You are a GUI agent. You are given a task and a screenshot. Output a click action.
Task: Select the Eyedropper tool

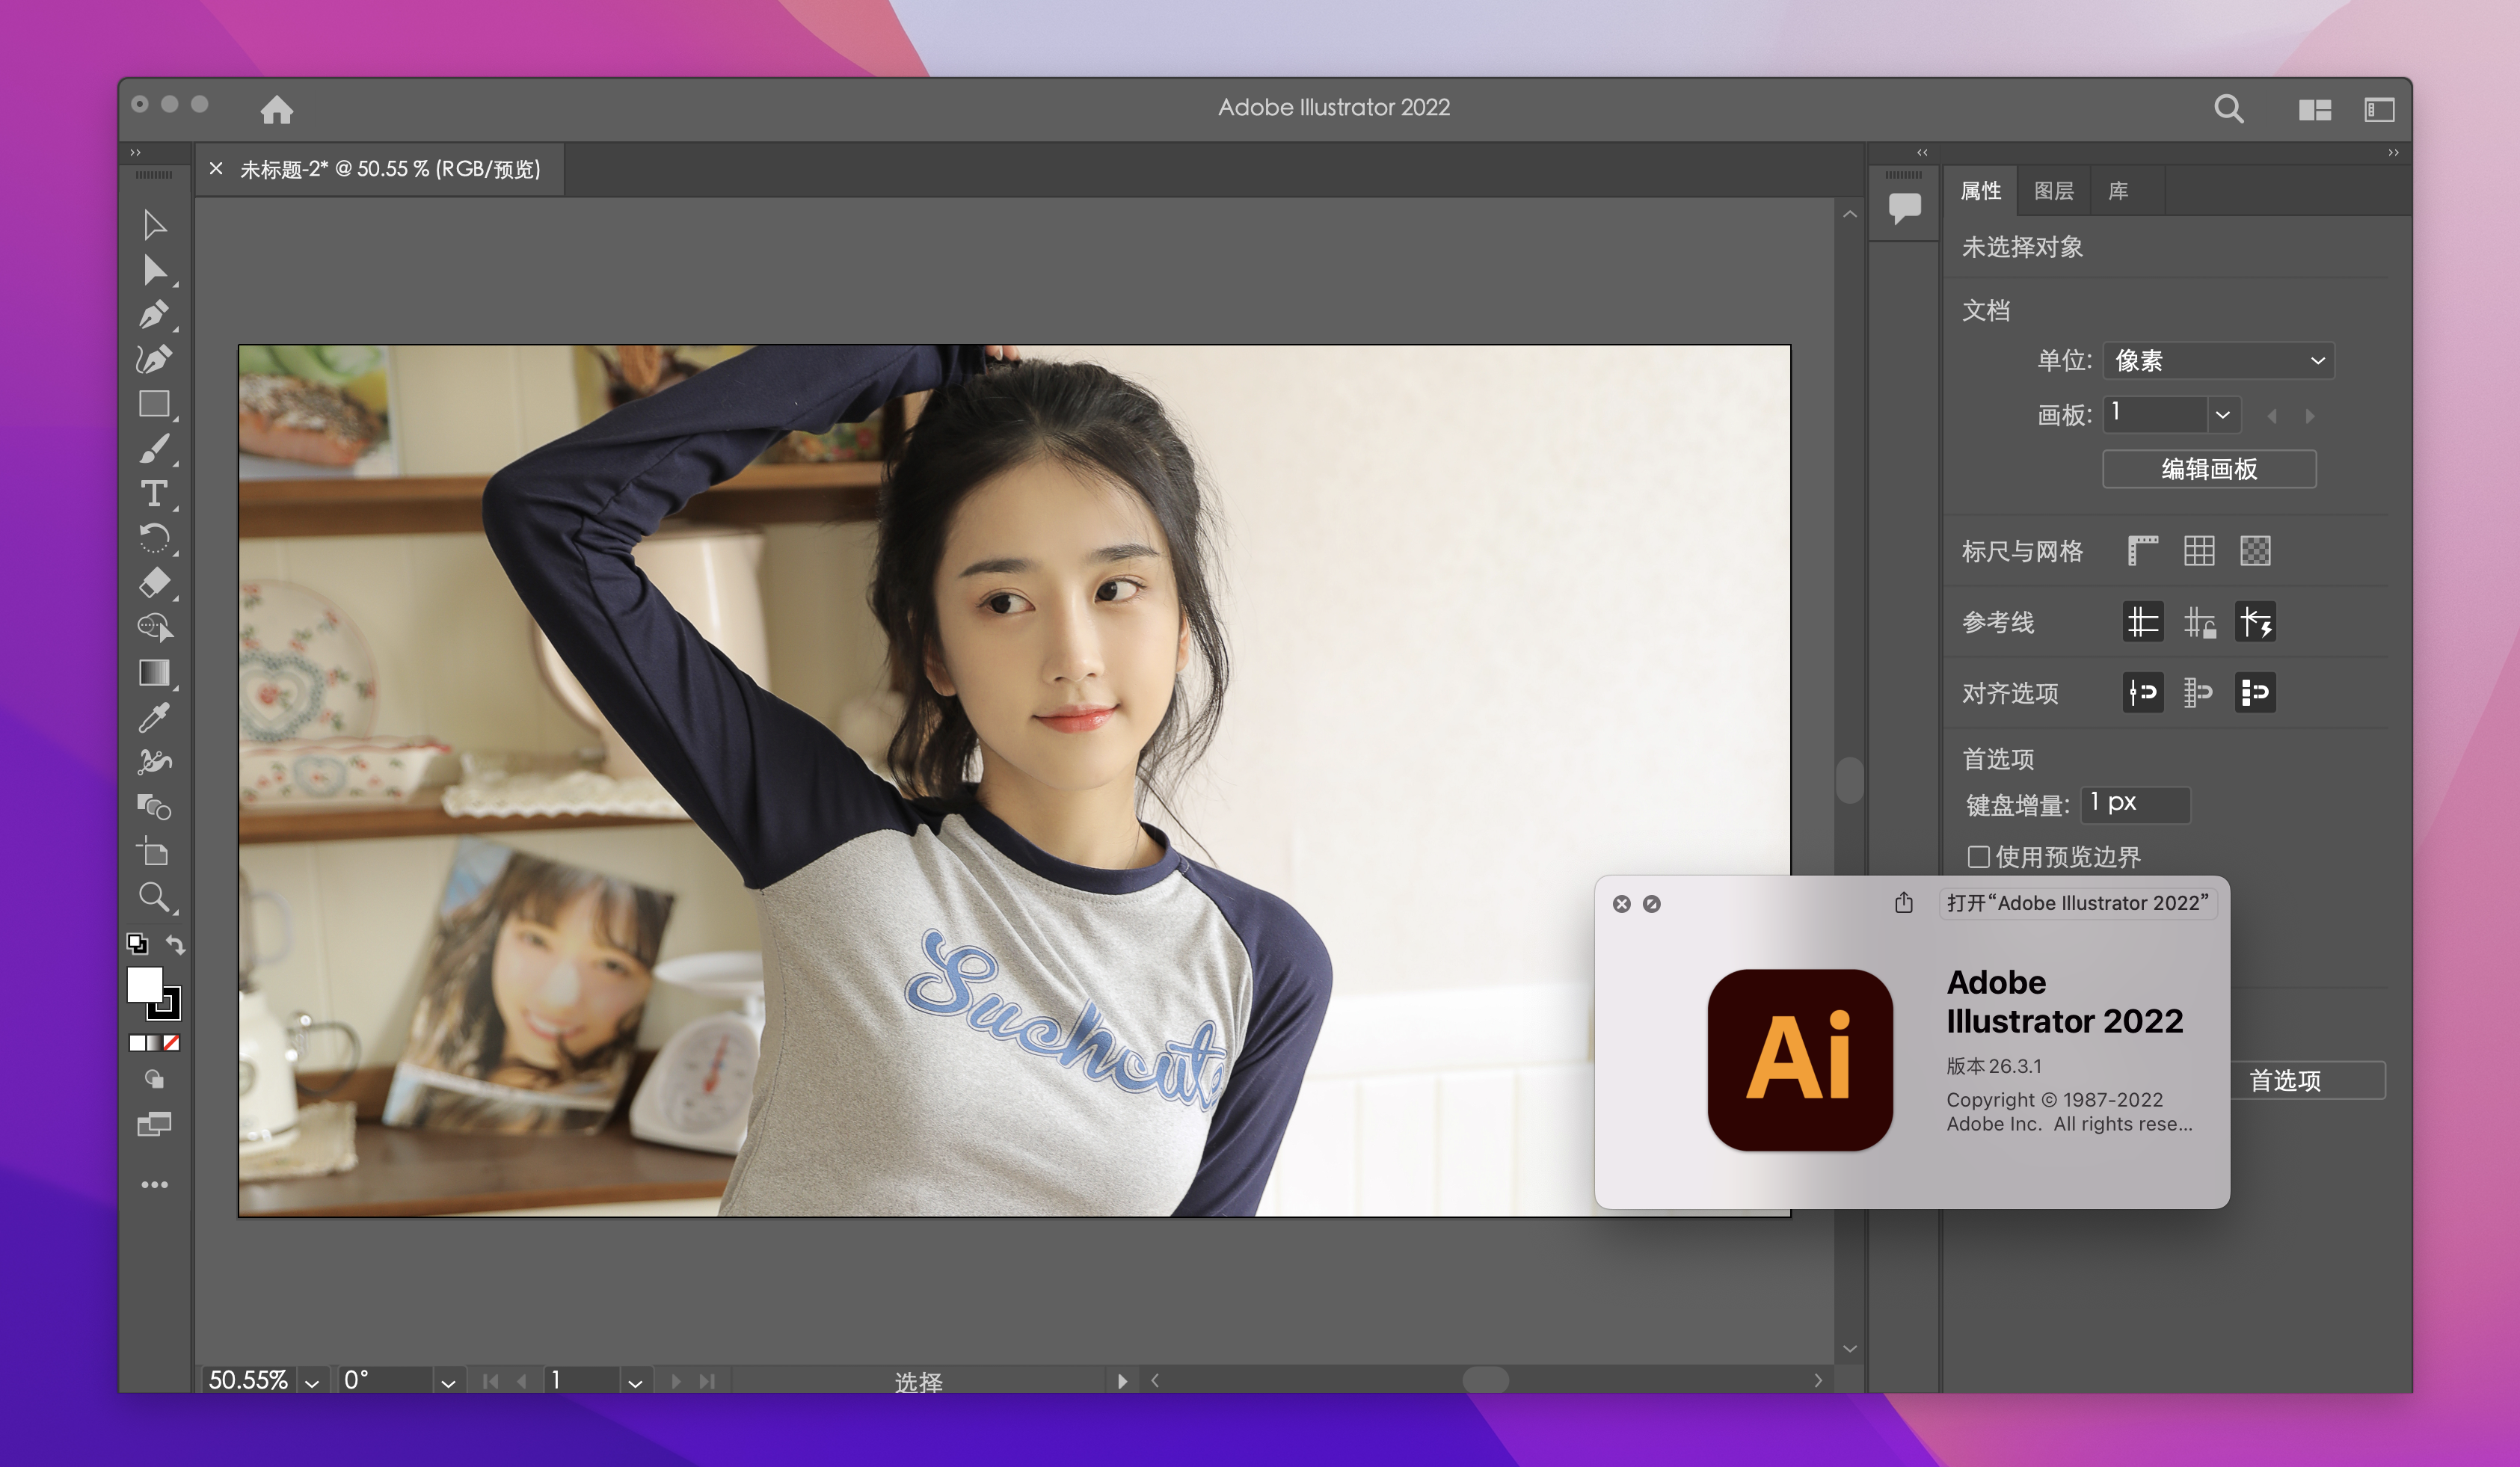coord(153,717)
